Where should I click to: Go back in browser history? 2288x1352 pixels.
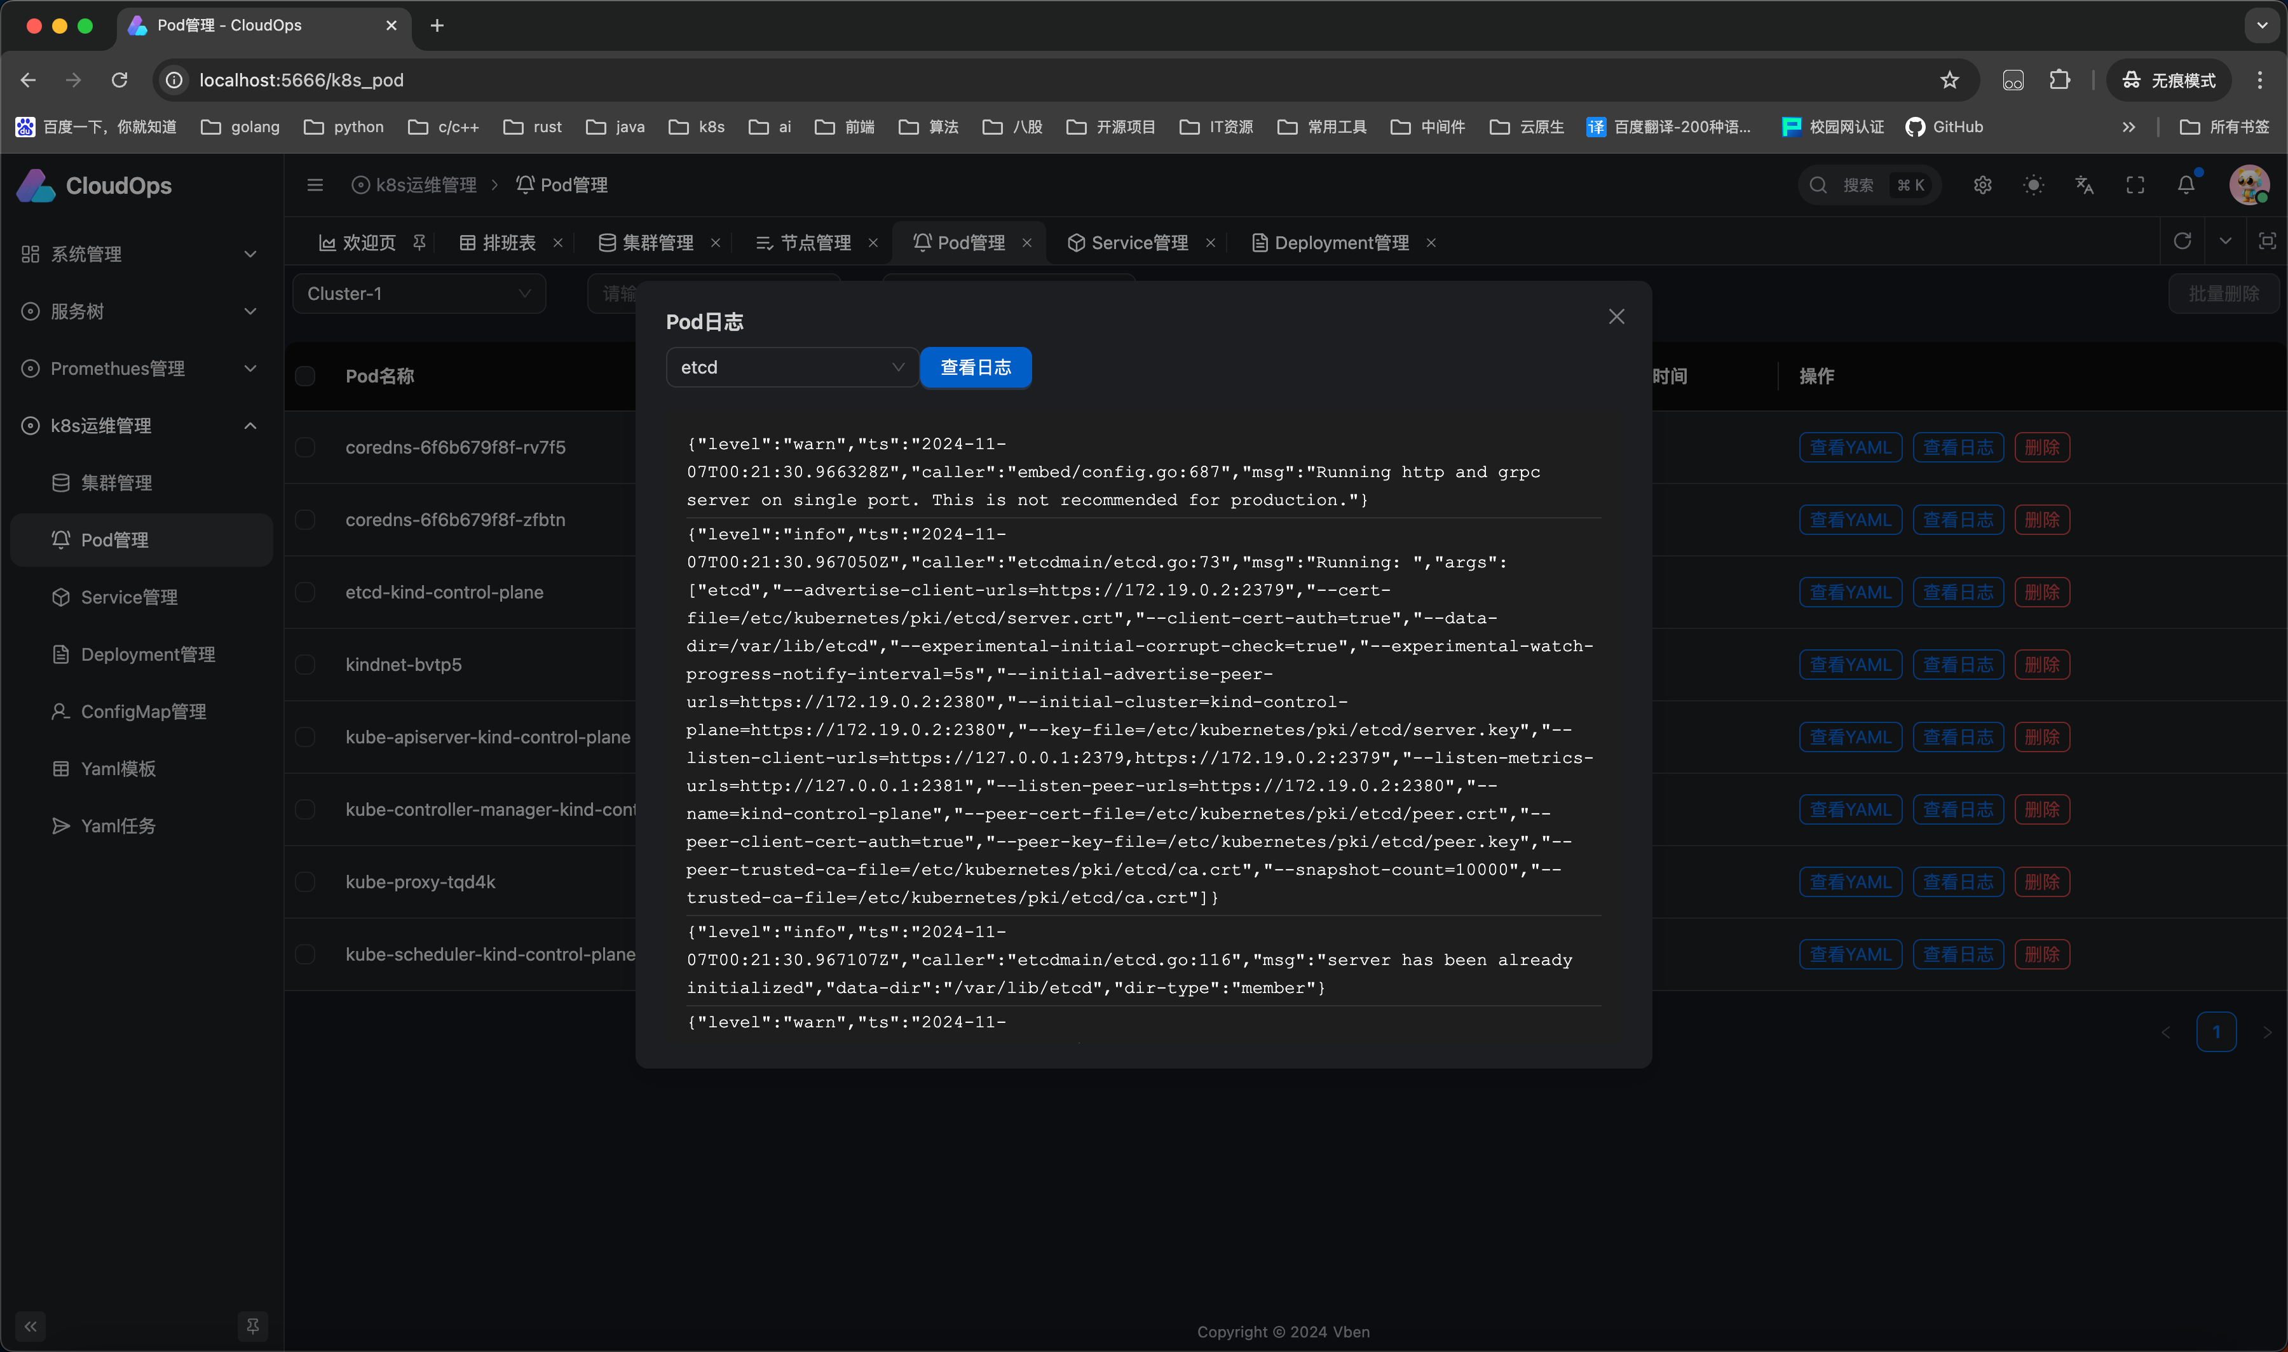28,80
